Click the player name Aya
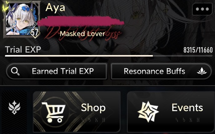Viewport: 215px width, 134px height. [x=55, y=8]
